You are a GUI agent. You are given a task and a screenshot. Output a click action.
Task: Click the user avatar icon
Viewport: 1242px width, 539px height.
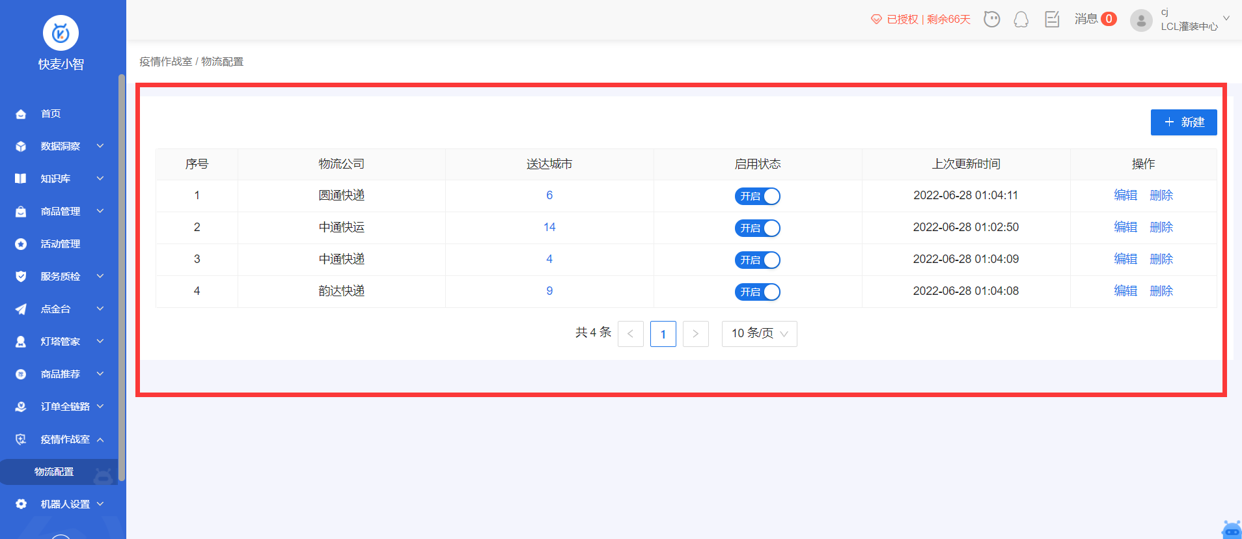point(1141,20)
